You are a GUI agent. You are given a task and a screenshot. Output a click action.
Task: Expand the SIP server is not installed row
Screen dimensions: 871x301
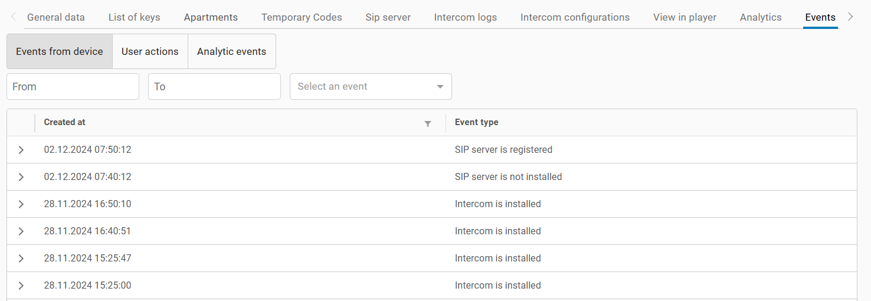pos(21,177)
